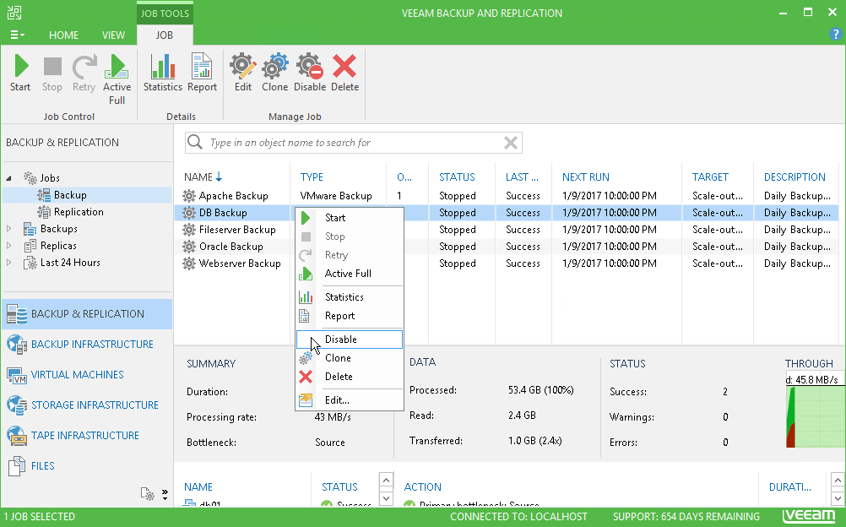
Task: Open the Tape Infrastructure view
Action: [87, 435]
